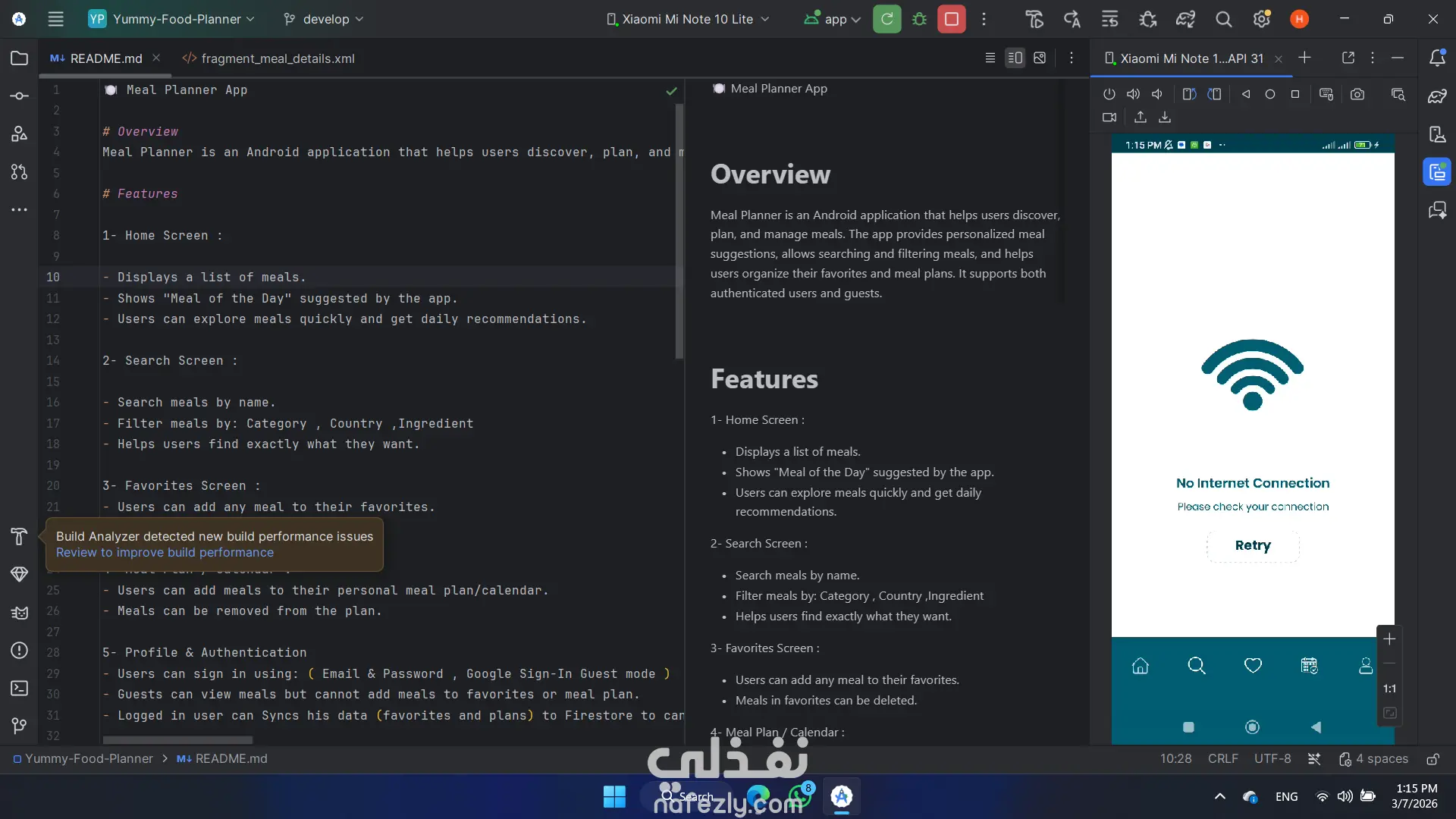Click Review to improve build performance link
The image size is (1456, 819).
point(165,553)
